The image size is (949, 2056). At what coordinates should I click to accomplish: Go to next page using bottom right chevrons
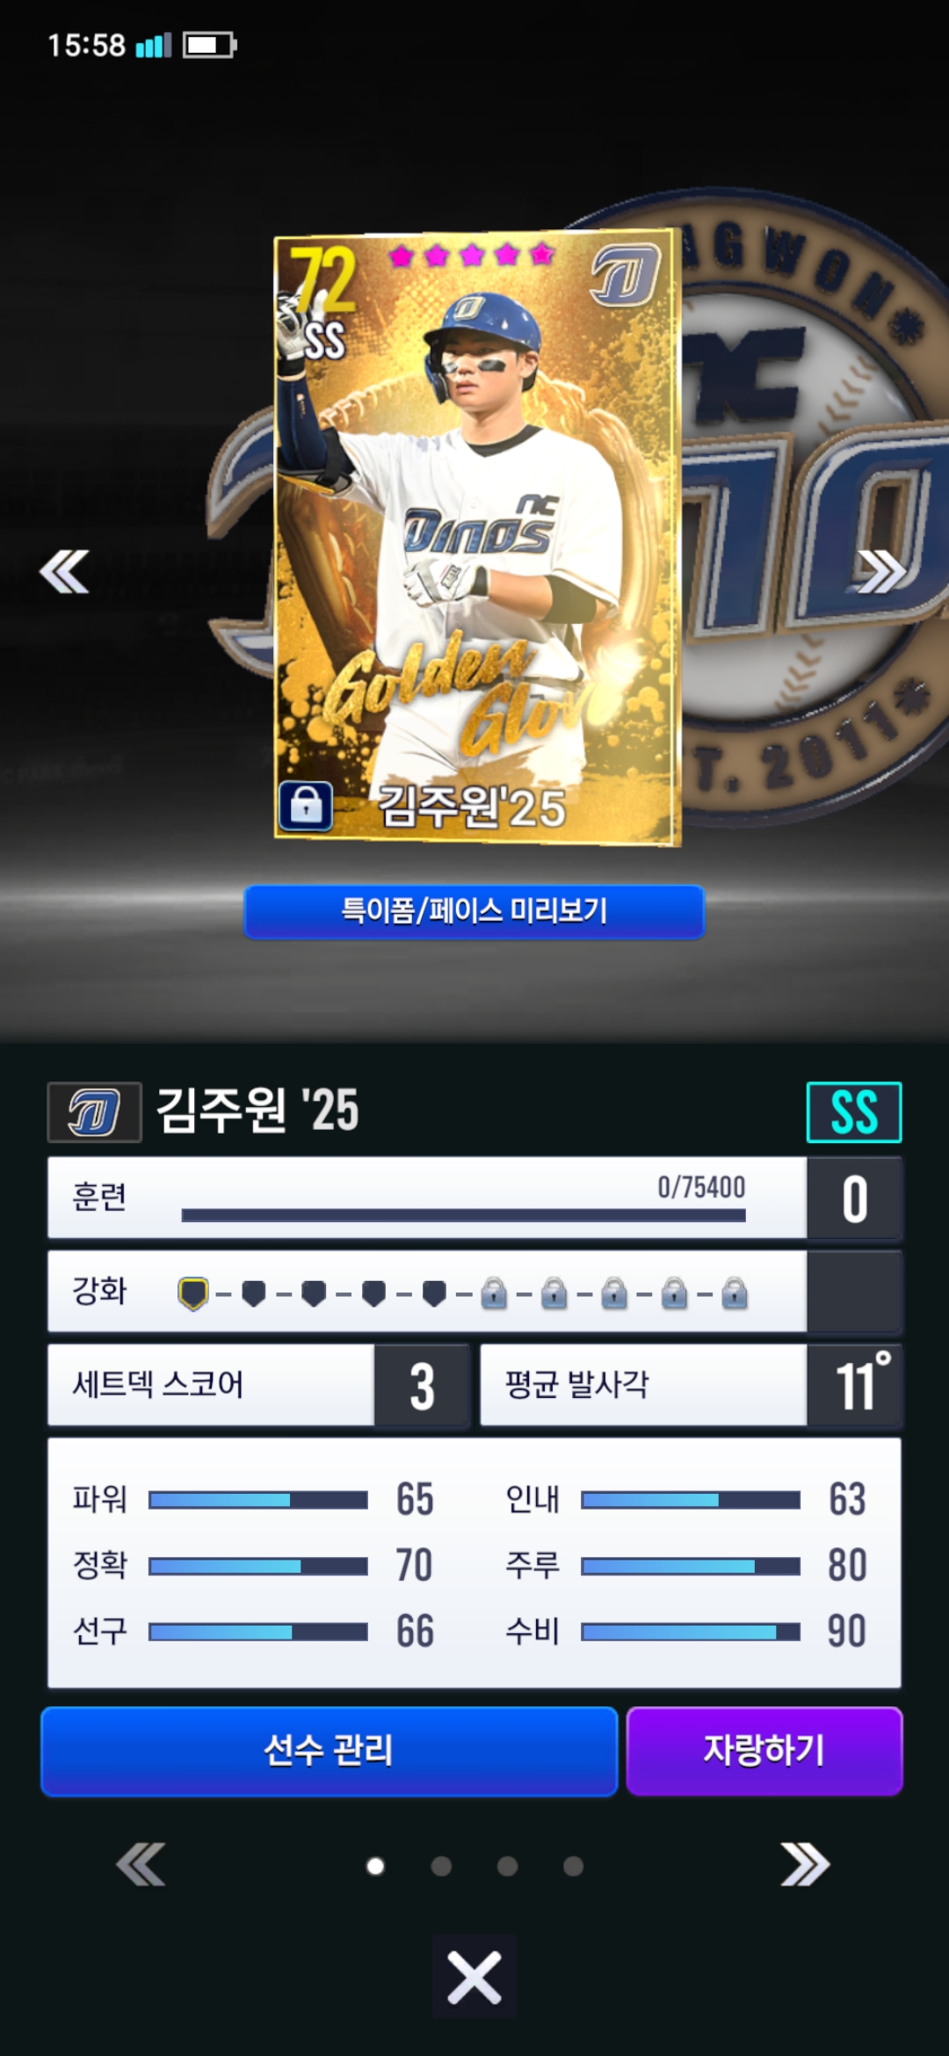(x=805, y=1864)
